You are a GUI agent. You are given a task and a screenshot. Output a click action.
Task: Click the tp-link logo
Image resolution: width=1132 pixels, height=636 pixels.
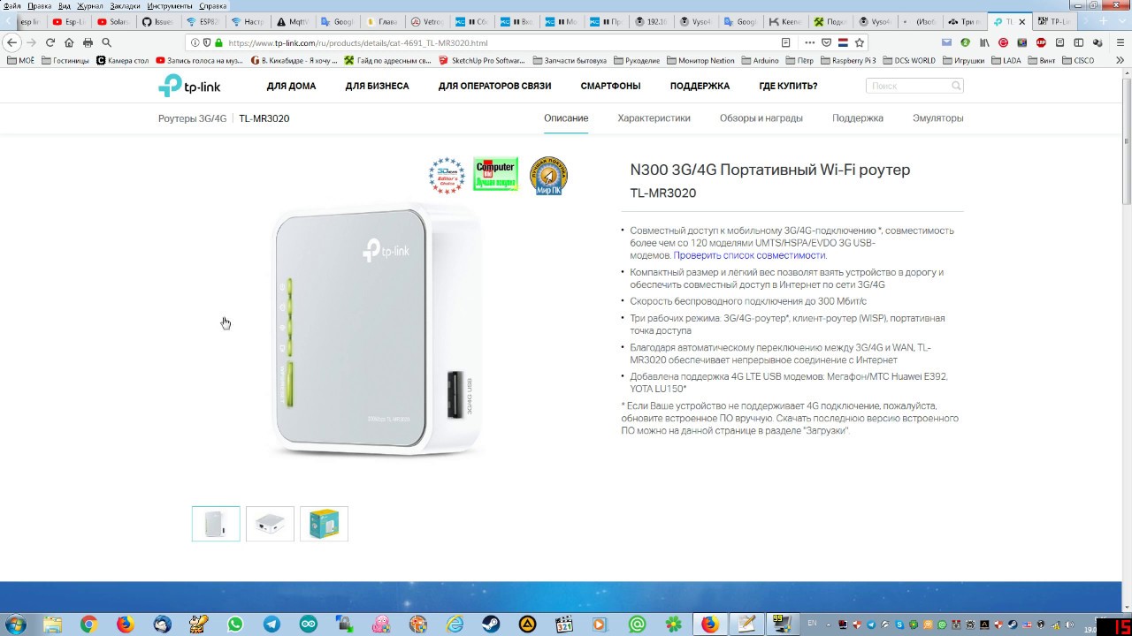(189, 86)
